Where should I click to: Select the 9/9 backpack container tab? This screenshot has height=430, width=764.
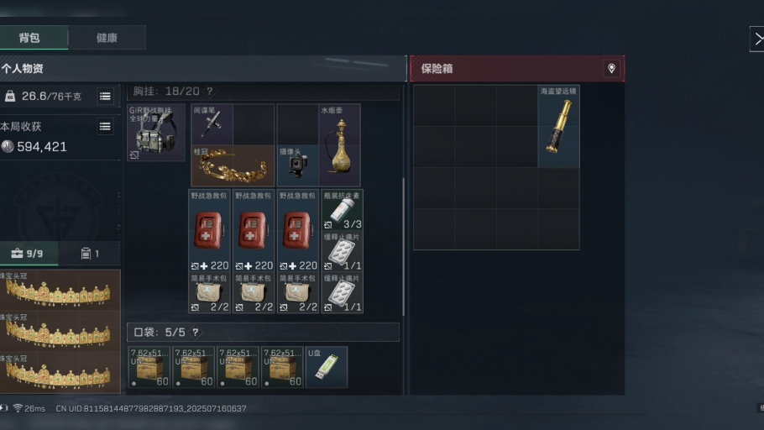pos(29,254)
